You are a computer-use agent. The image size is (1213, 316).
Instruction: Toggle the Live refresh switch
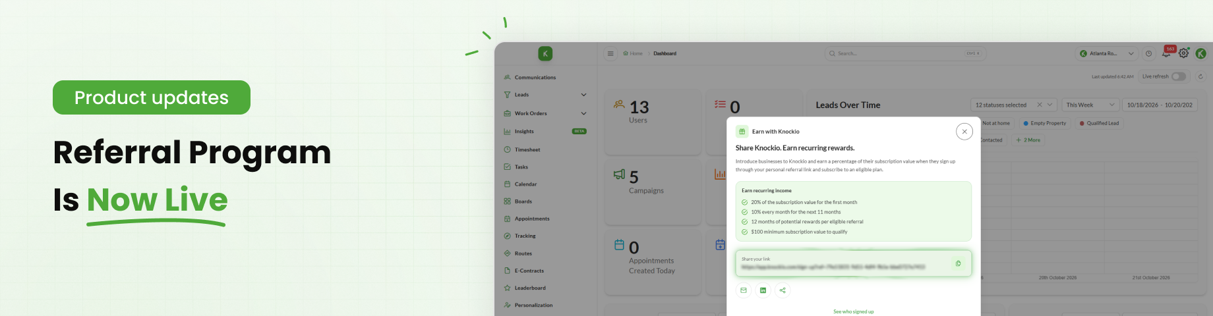(x=1179, y=76)
